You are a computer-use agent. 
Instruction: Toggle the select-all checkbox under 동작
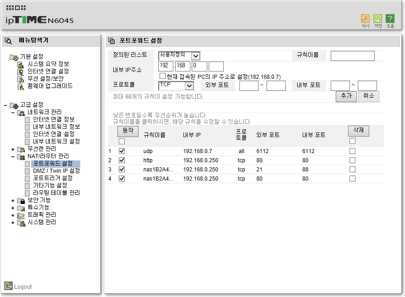[122, 142]
